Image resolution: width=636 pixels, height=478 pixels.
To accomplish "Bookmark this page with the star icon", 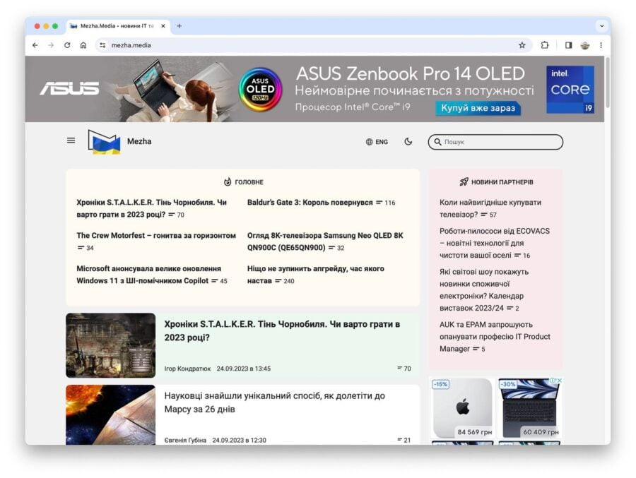I will coord(522,45).
